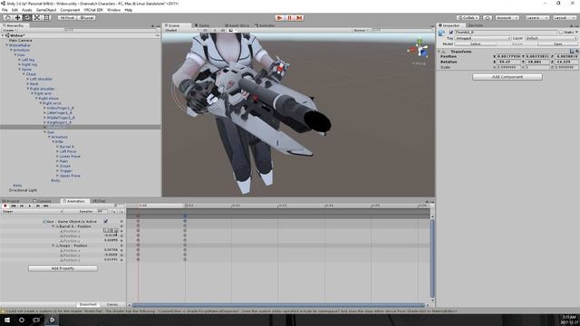Switch to the Game tab

(x=203, y=25)
